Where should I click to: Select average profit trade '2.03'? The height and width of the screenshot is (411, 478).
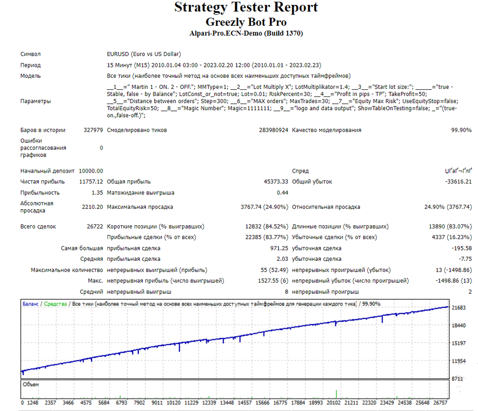pyautogui.click(x=282, y=259)
